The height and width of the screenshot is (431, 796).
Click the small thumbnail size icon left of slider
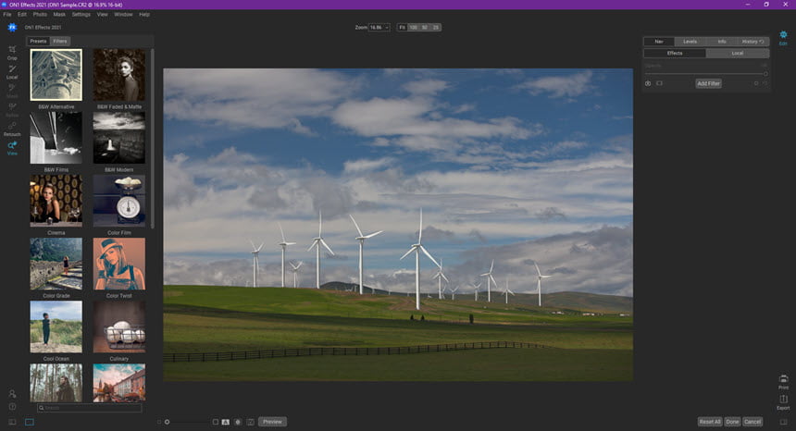(x=159, y=422)
